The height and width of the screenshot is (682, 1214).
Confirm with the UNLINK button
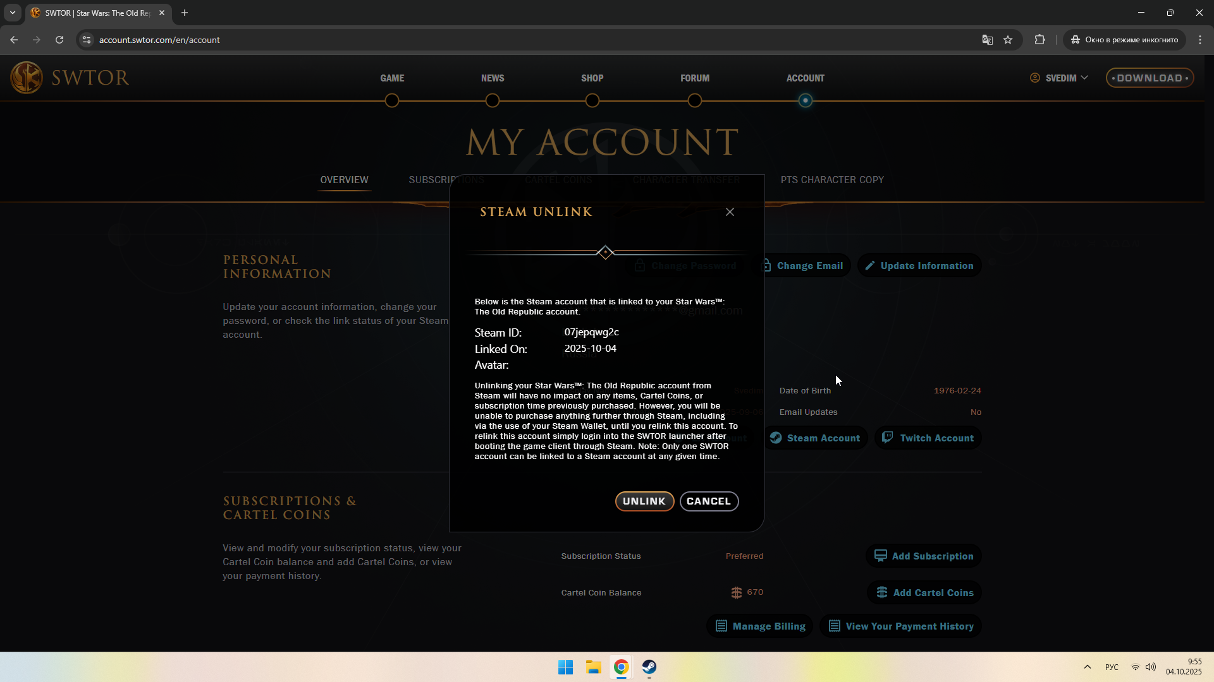(x=644, y=501)
